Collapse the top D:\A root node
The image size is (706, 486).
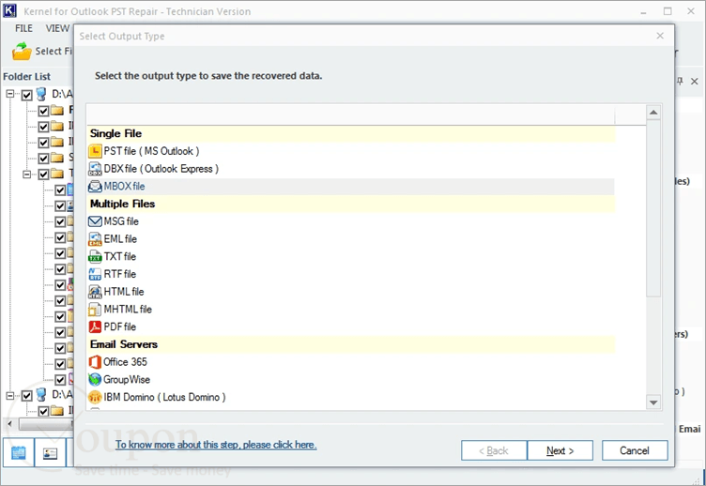tap(10, 94)
